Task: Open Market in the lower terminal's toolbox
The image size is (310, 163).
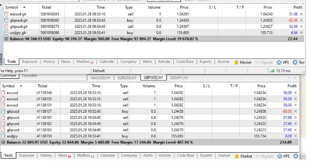Action: (244, 156)
